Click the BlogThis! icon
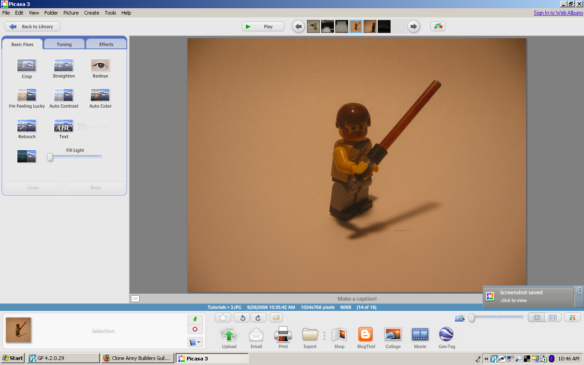 (x=366, y=335)
